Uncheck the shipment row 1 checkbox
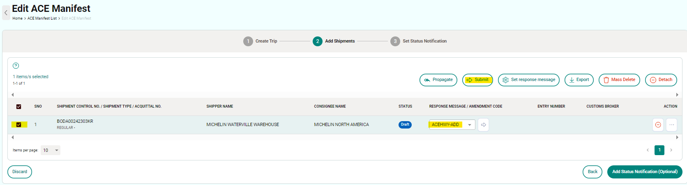The width and height of the screenshot is (687, 185). click(18, 125)
